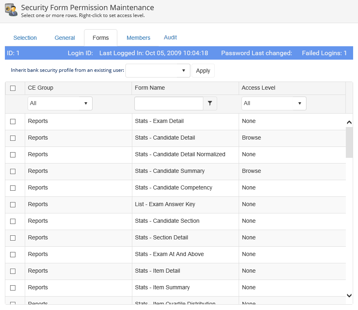Expand the Access Level filter dropdown
The width and height of the screenshot is (358, 310).
(x=274, y=103)
